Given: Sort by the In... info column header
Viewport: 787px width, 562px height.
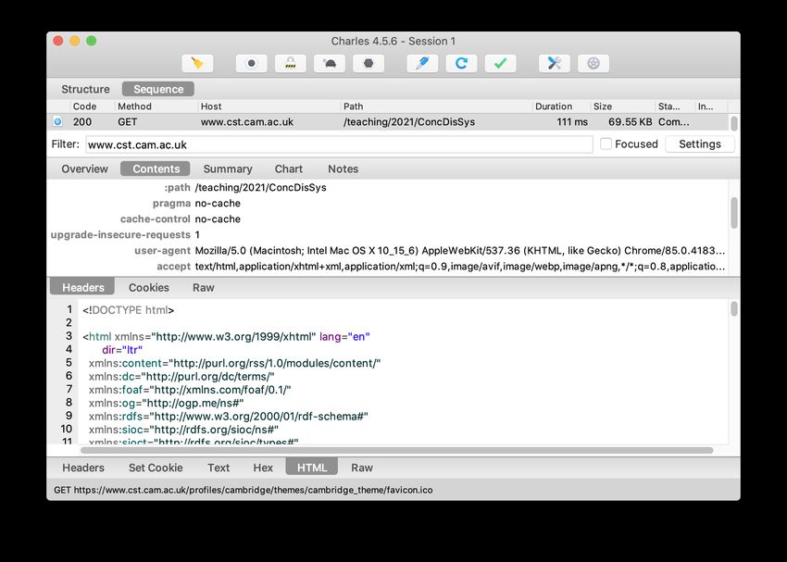Looking at the screenshot, I should [x=711, y=106].
